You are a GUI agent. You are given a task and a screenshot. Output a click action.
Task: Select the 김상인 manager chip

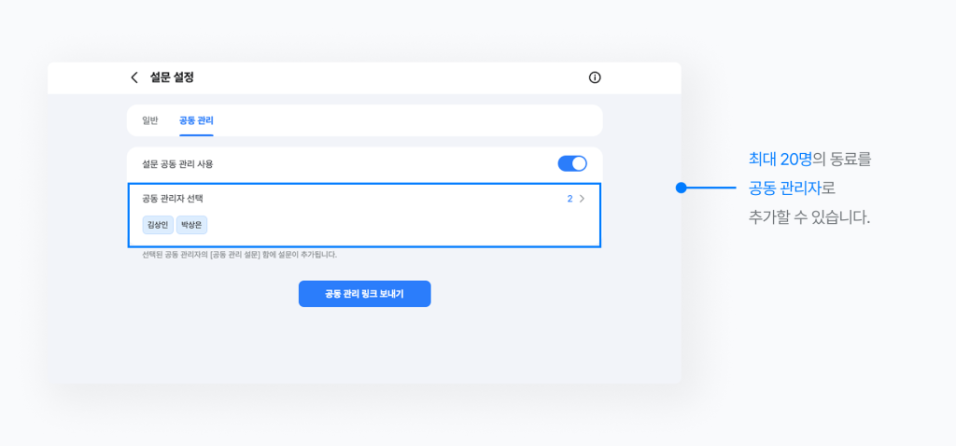158,225
